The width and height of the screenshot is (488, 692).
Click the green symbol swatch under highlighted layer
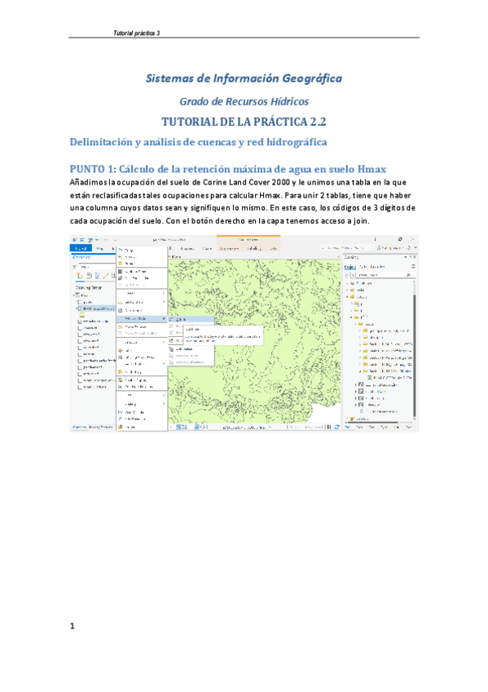click(x=82, y=315)
